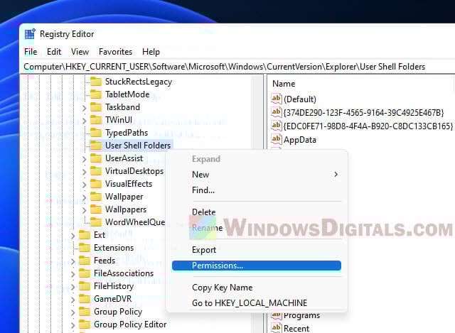Click the UserAssist folder icon
Image resolution: width=455 pixels, height=333 pixels.
click(x=96, y=158)
